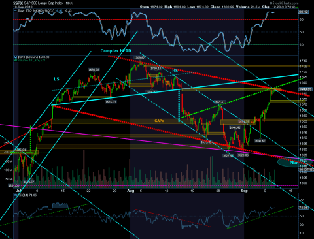Click the 1600 price axis label
Screen dimensions: 314x239
click(x=304, y=183)
